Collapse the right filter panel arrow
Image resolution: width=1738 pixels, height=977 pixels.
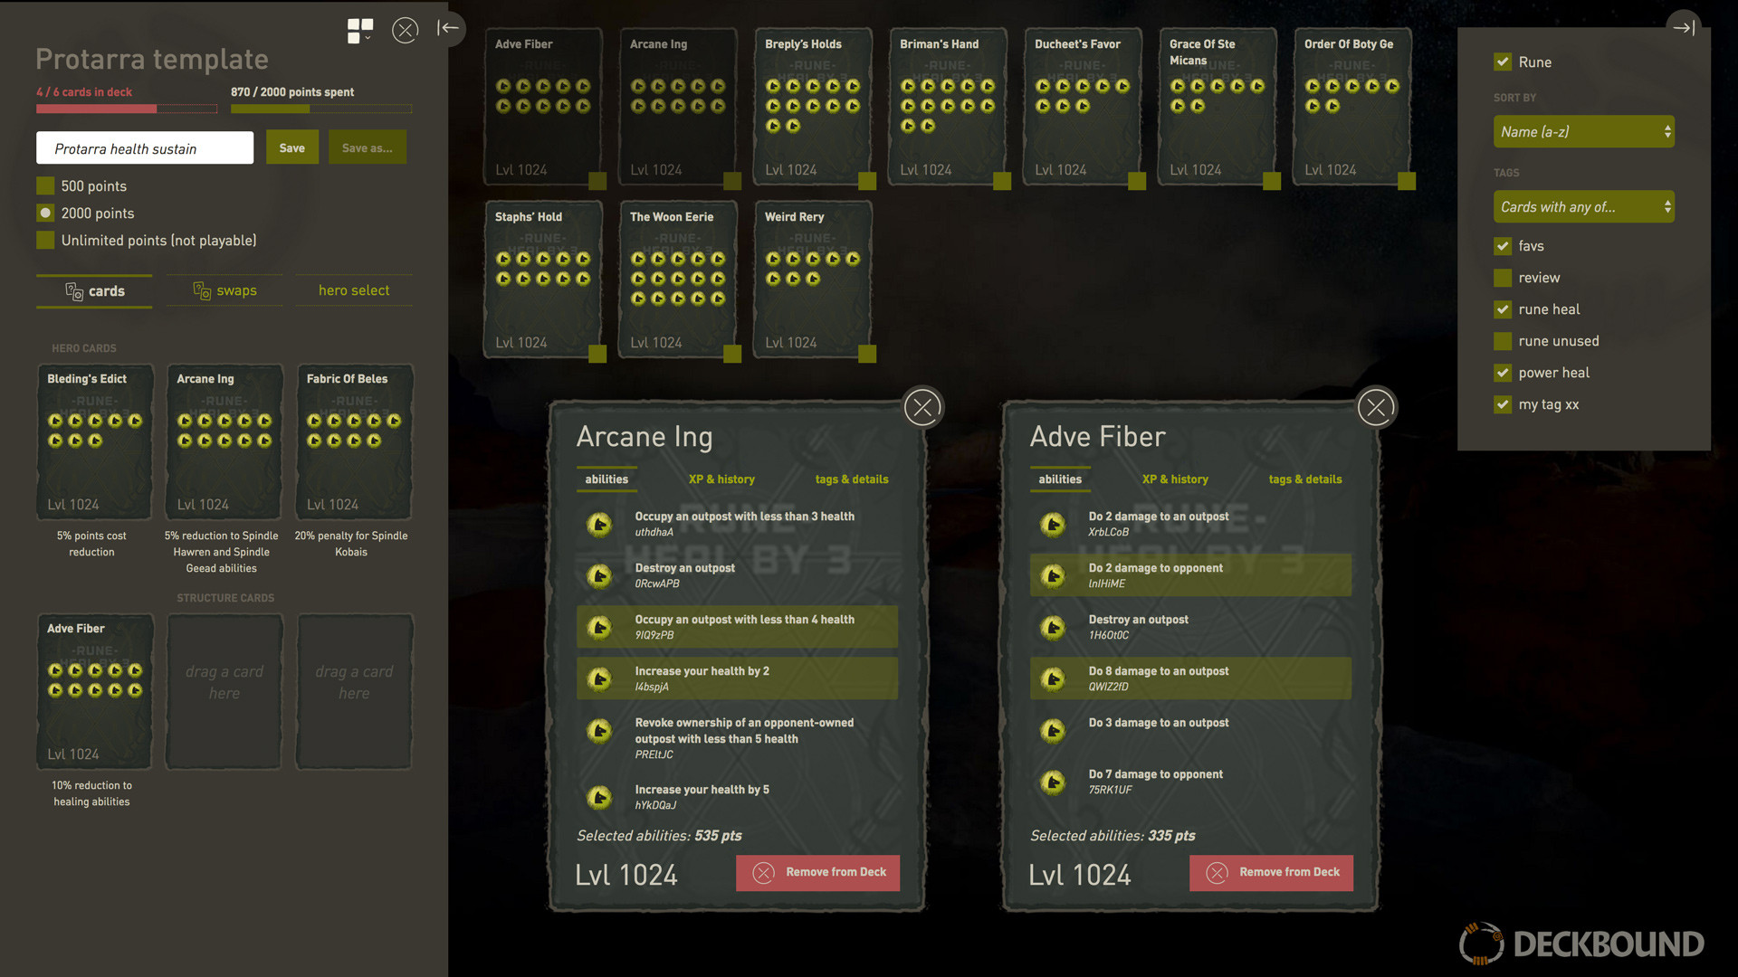click(1684, 28)
